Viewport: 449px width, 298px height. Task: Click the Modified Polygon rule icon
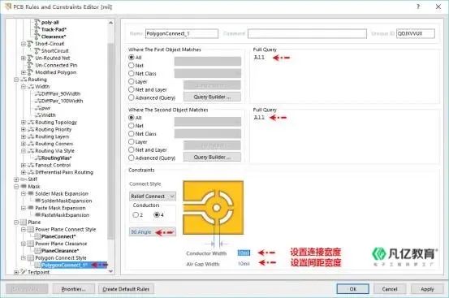pos(30,72)
